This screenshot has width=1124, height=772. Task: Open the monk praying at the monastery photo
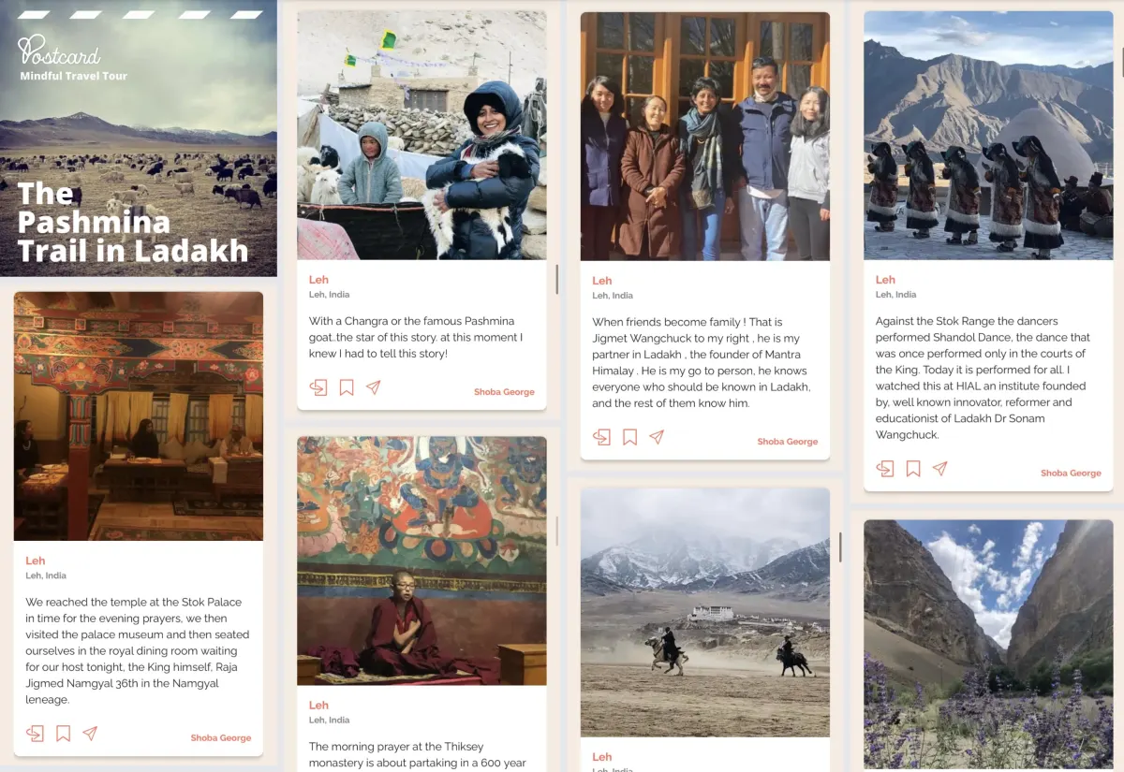pyautogui.click(x=421, y=561)
